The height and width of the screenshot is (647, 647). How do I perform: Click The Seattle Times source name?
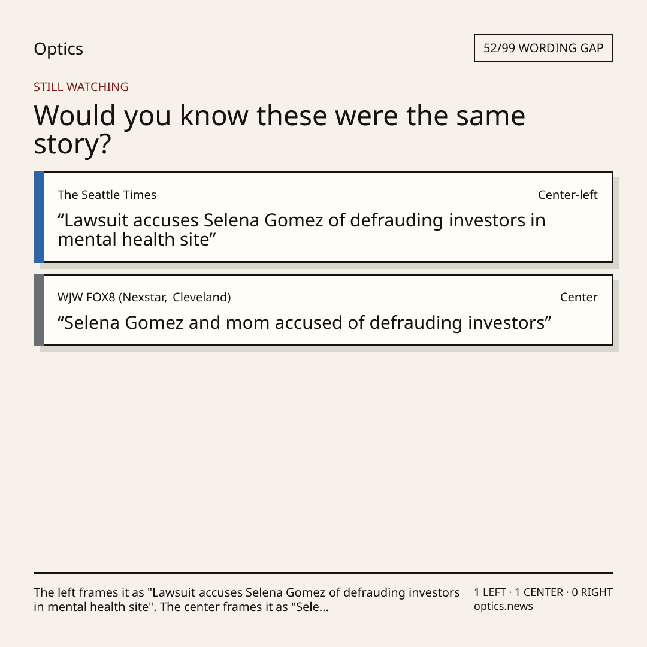pyautogui.click(x=107, y=195)
